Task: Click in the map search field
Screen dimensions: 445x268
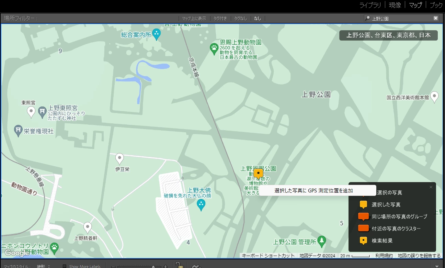Action: [402, 18]
